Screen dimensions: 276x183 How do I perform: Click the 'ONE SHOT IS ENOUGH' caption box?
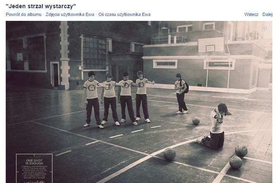pyautogui.click(x=34, y=168)
